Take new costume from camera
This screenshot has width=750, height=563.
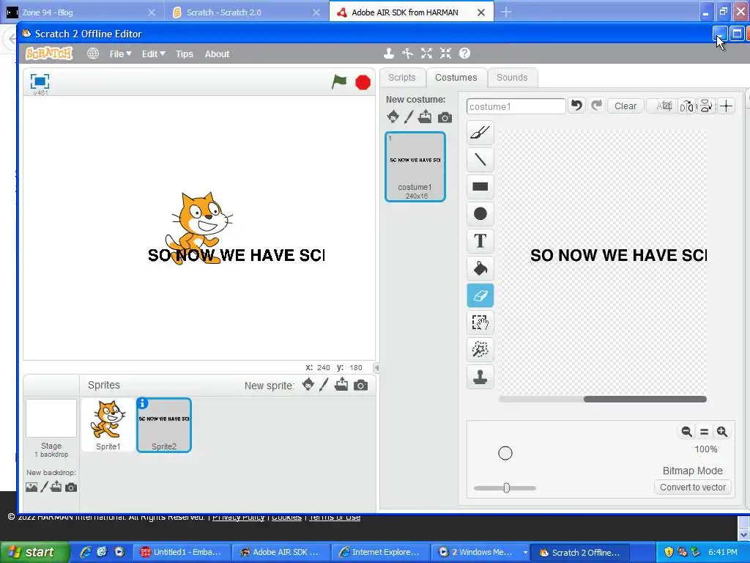click(x=445, y=117)
